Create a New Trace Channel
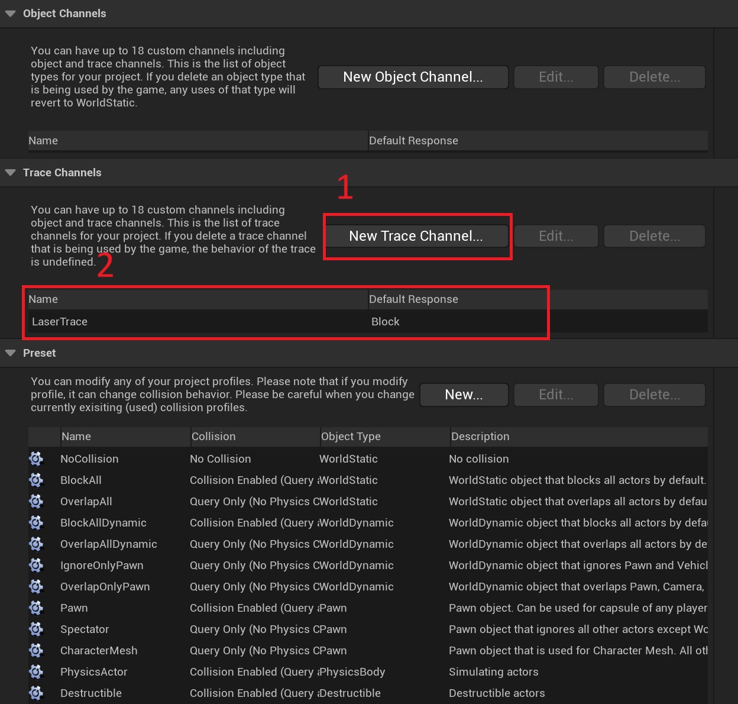Screen dimensions: 738x704 (416, 236)
